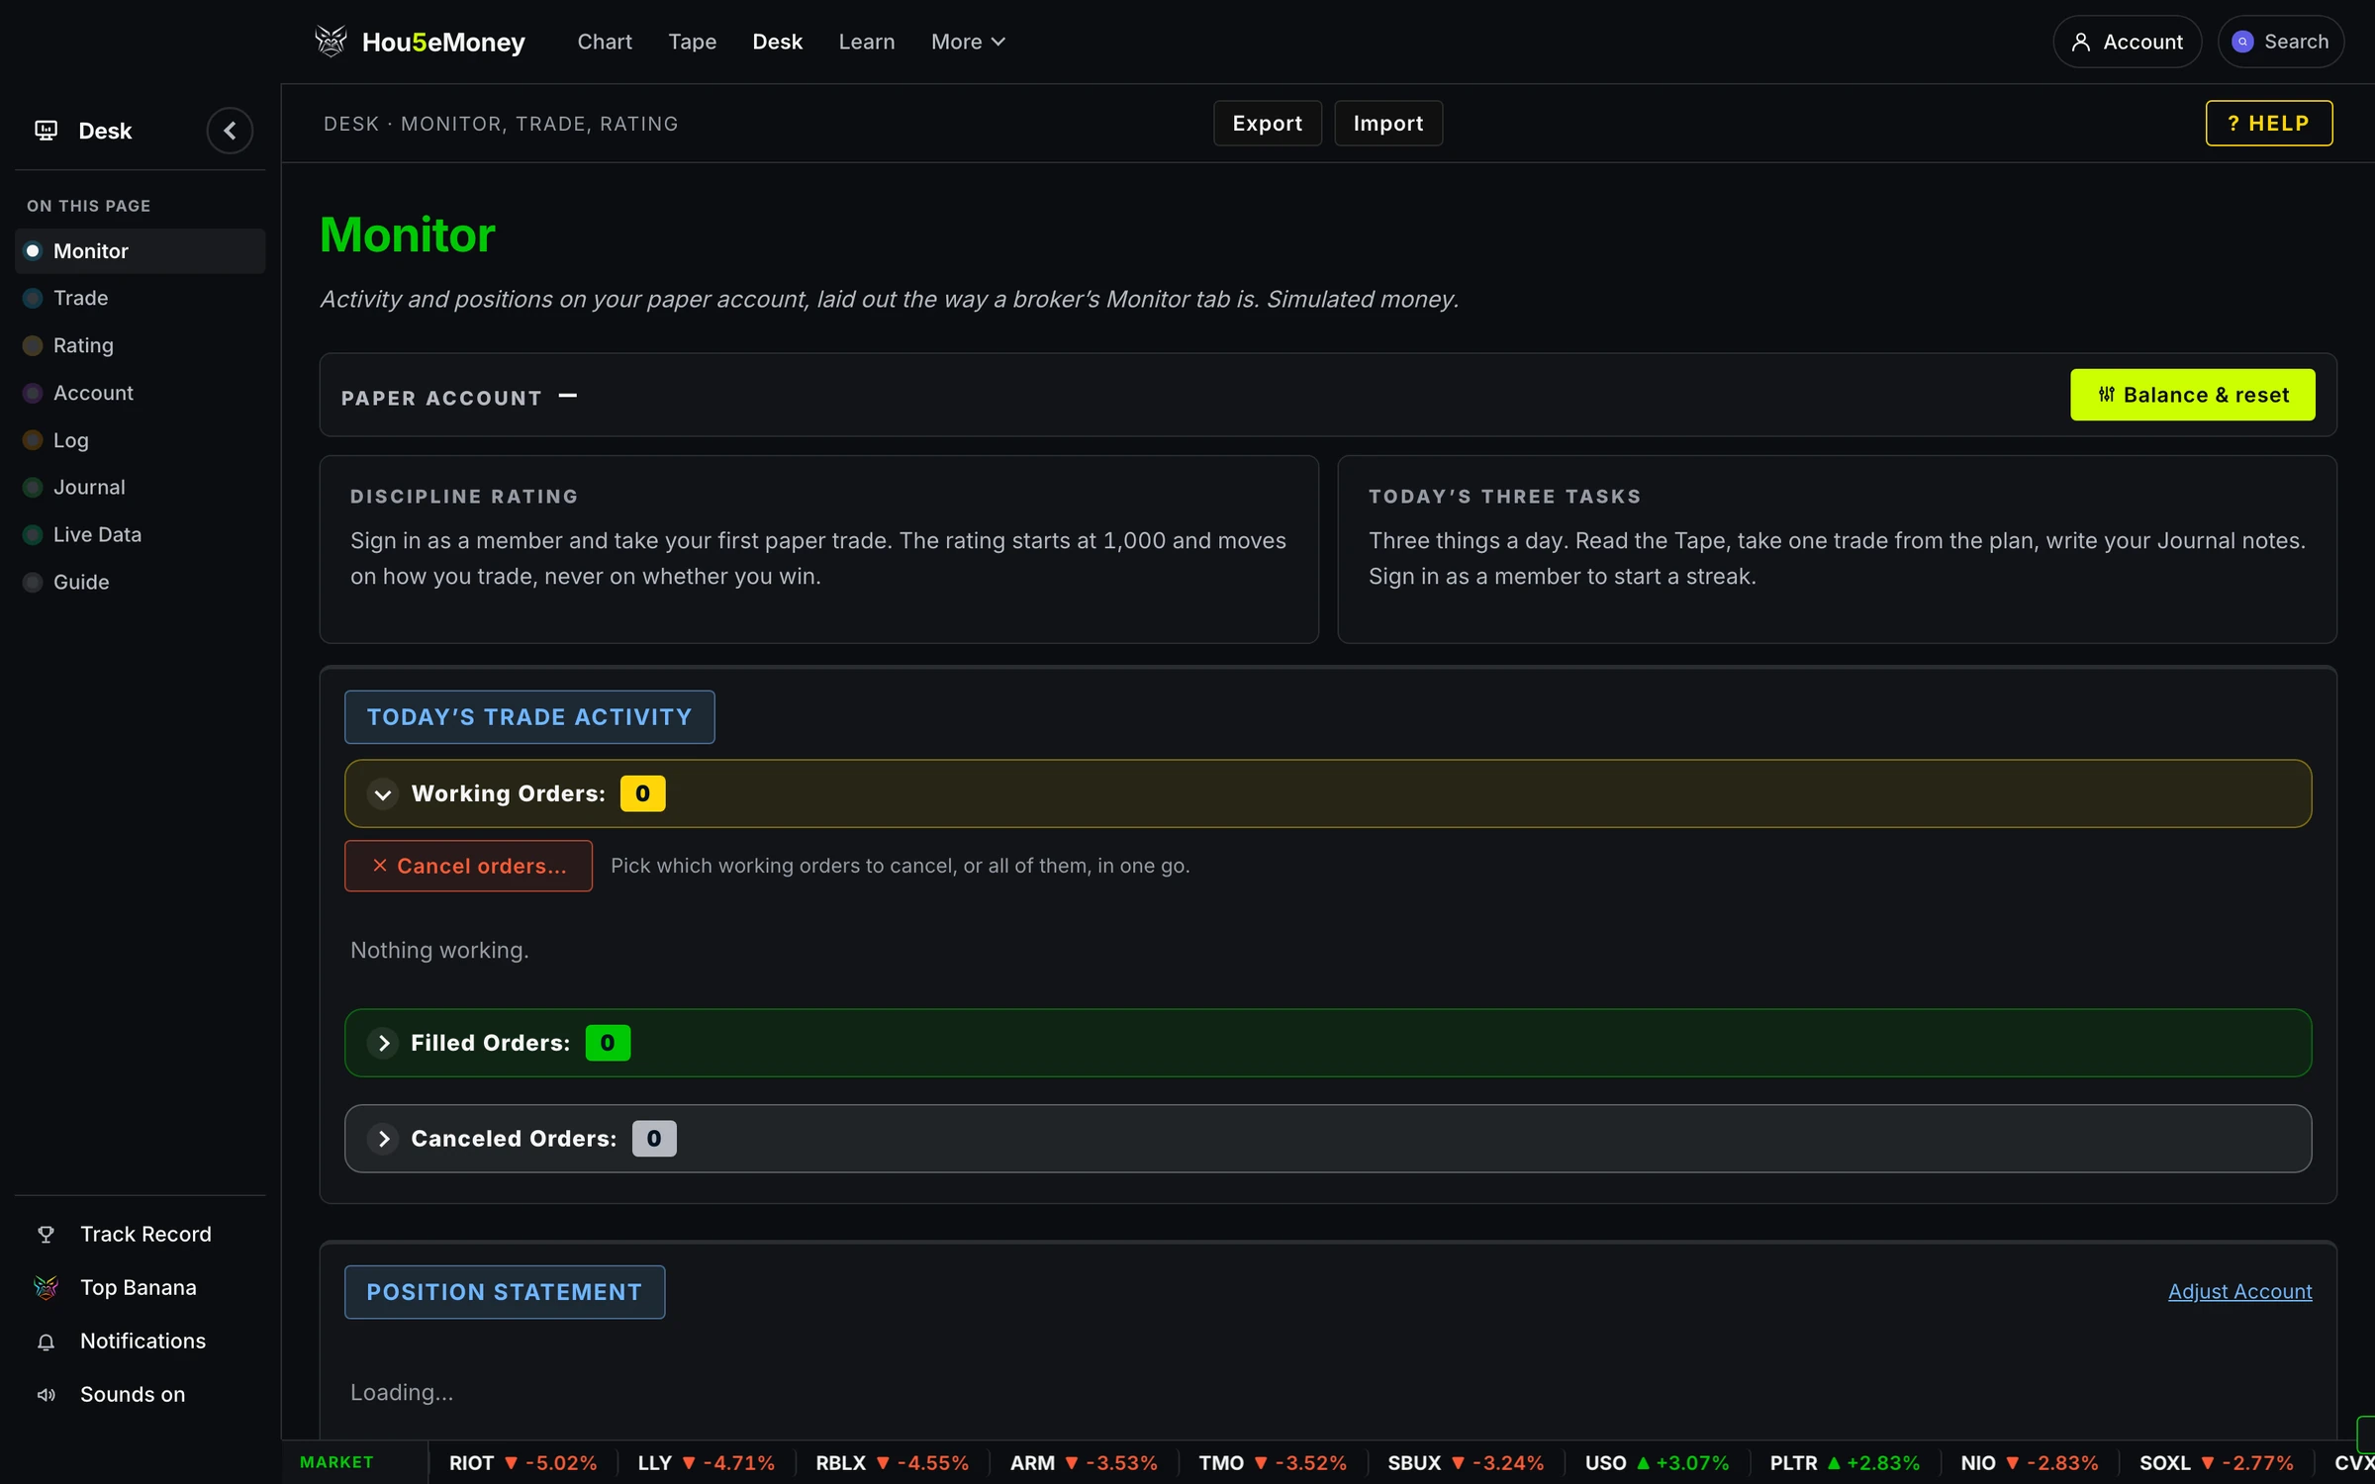
Task: Click the sliders icon on Balance & reset
Action: click(x=2107, y=395)
